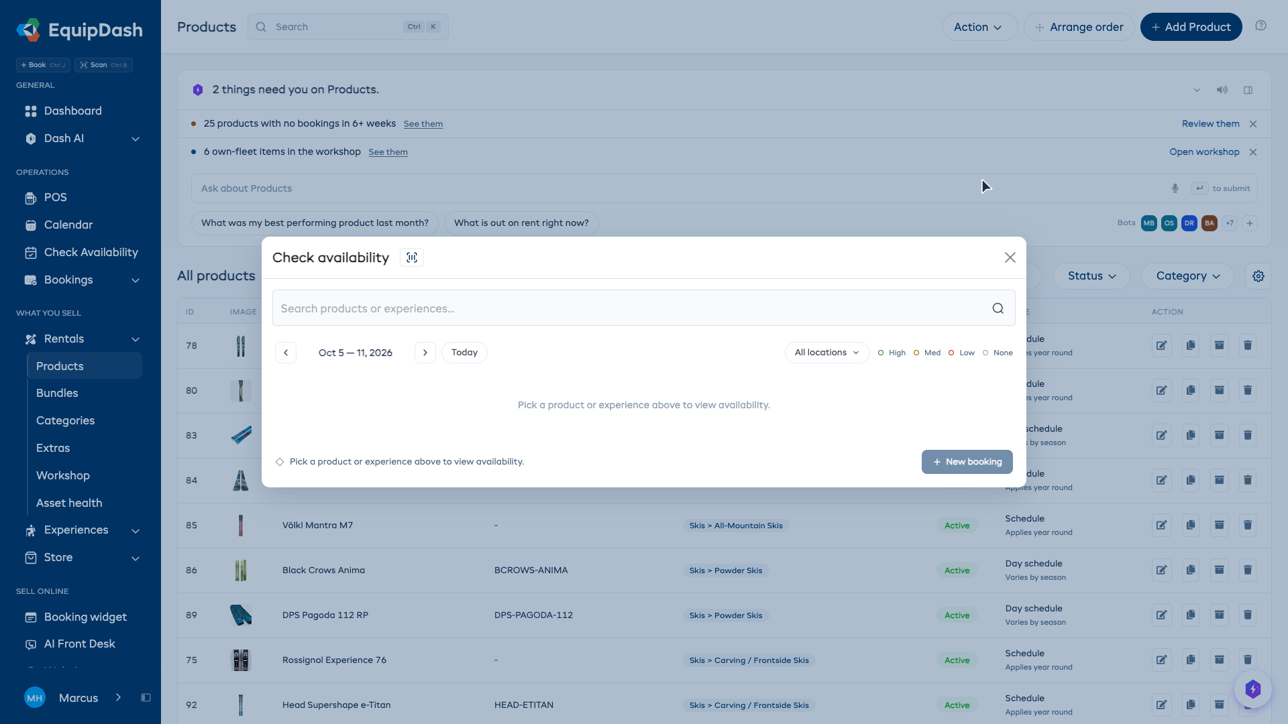1288x724 pixels.
Task: Edit product Völkl Mantra M7 row
Action: coord(1162,526)
